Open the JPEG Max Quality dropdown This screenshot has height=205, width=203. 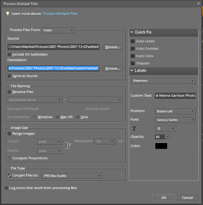coord(72,176)
